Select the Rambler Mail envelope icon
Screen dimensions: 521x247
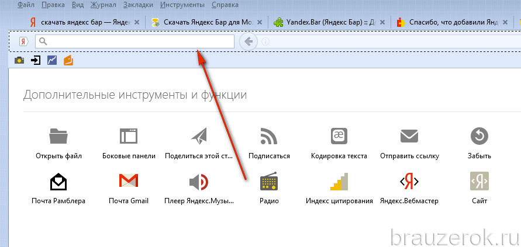58,181
